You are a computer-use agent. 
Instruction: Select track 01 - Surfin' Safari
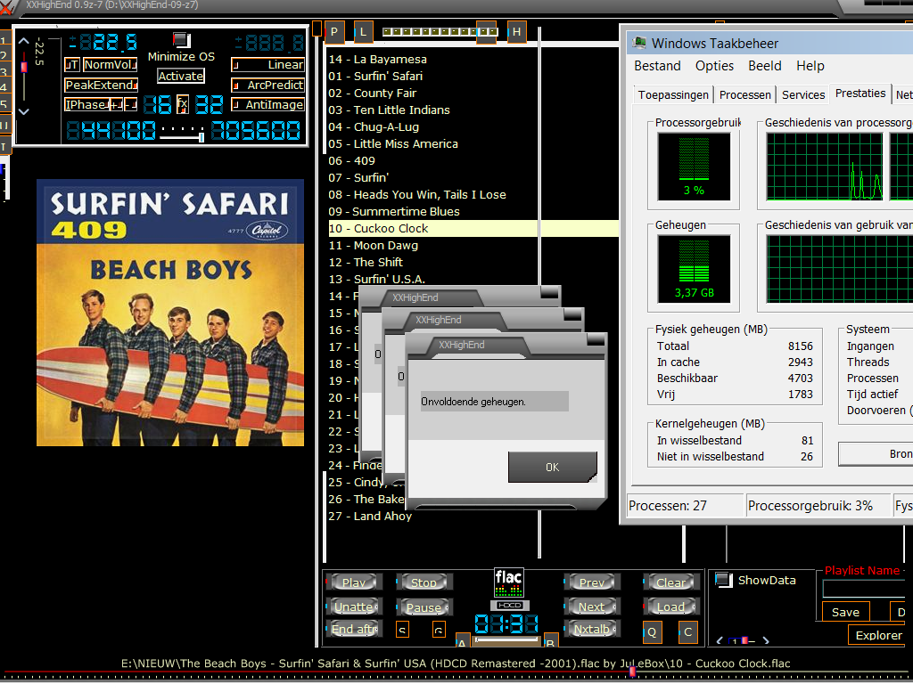(x=375, y=77)
